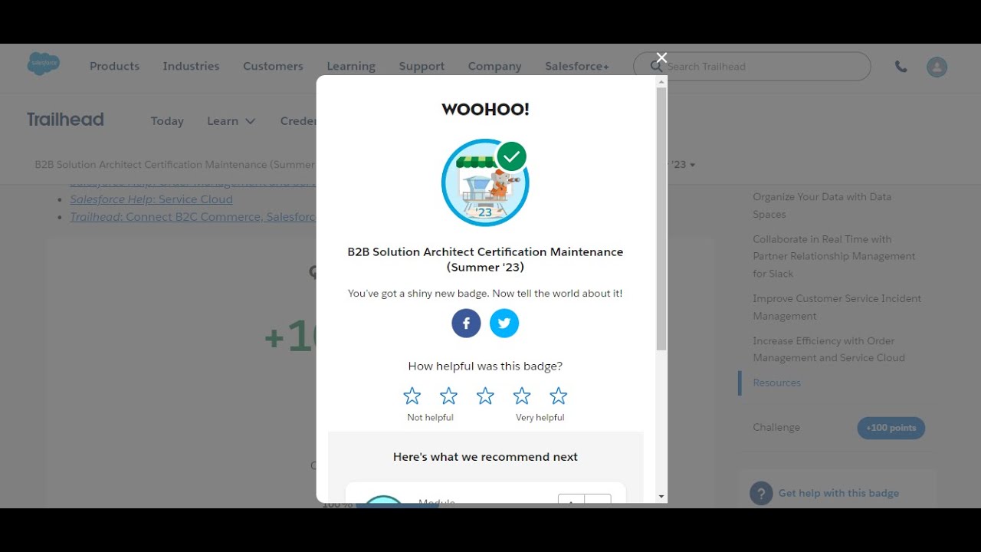Image resolution: width=981 pixels, height=552 pixels.
Task: Click the phone contact icon
Action: (x=901, y=67)
